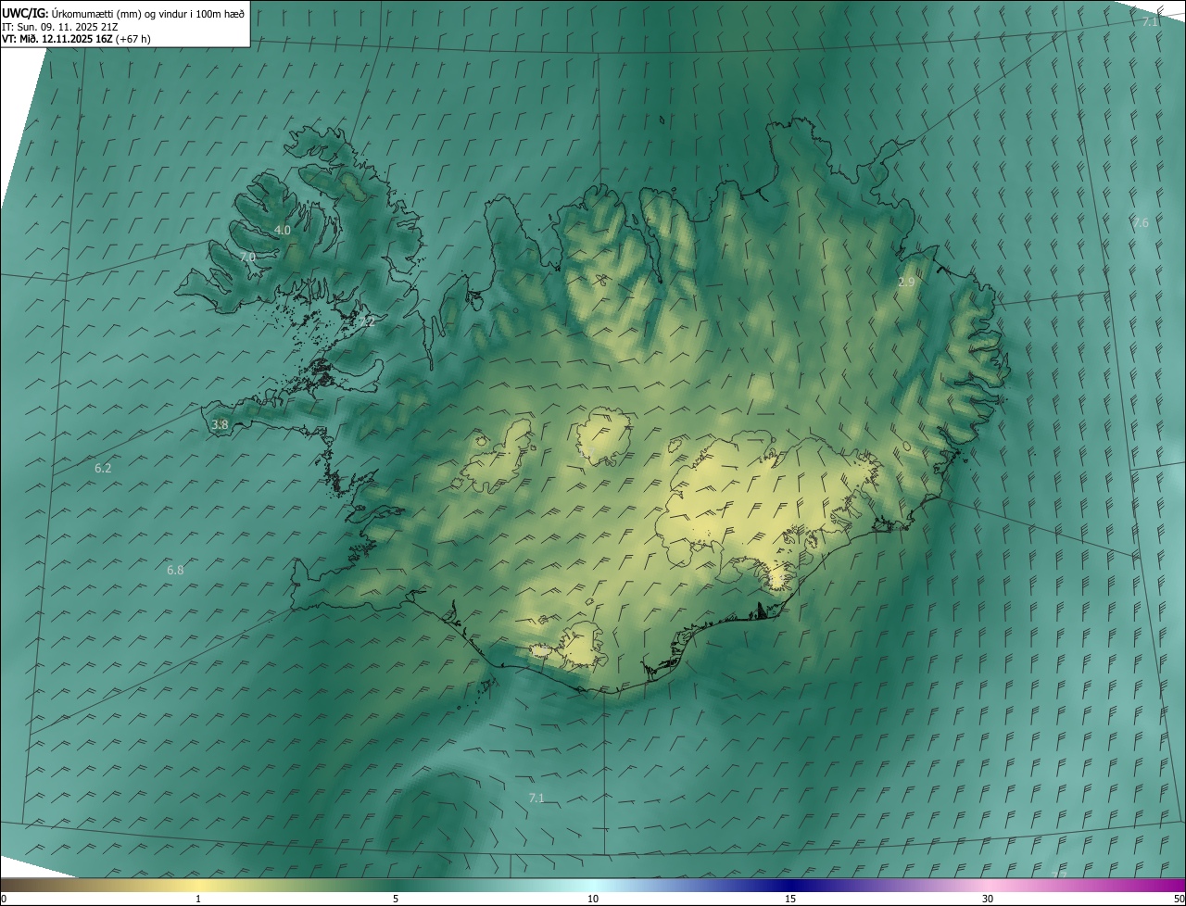The width and height of the screenshot is (1186, 906).
Task: Click the '5' tick on the colour scale
Action: click(x=396, y=899)
